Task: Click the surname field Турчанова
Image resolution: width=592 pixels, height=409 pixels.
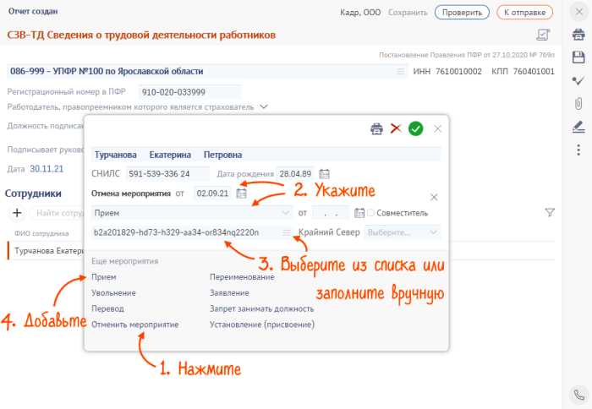Action: point(116,155)
